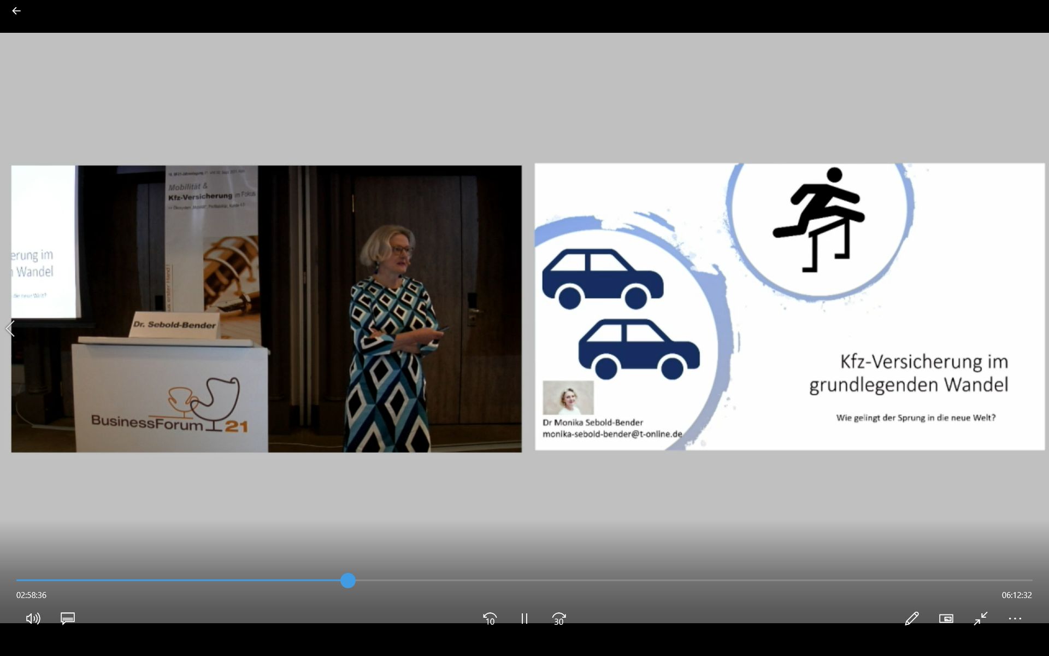Click the elapsed time 02:58:36 label
This screenshot has height=656, width=1049.
[x=31, y=595]
